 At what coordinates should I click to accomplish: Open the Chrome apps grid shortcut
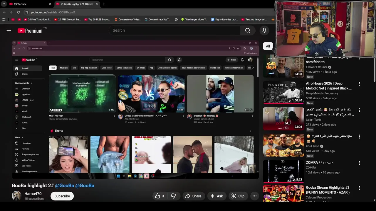4,20
